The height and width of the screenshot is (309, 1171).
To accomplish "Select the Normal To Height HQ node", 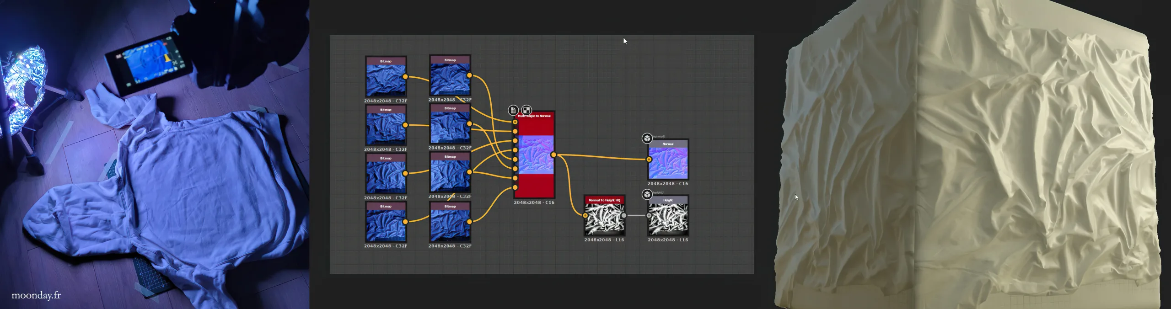I will (x=604, y=216).
